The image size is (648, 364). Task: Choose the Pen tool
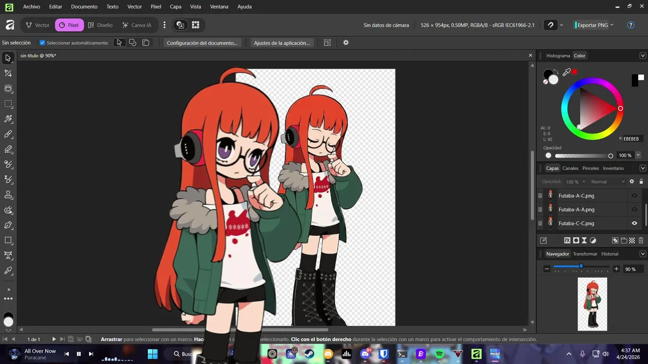tap(8, 225)
